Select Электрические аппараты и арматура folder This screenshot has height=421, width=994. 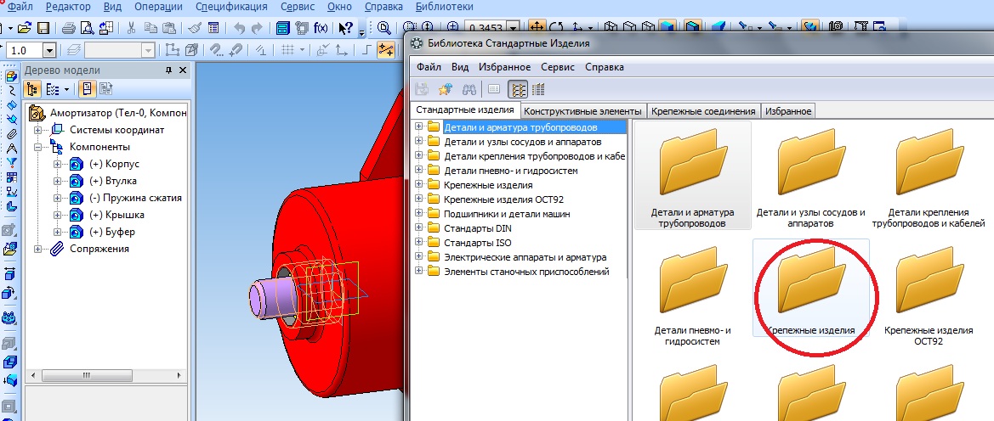[x=525, y=257]
